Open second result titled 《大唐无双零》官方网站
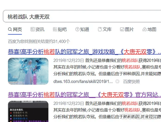The width and height of the screenshot is (161, 122). tap(84, 95)
